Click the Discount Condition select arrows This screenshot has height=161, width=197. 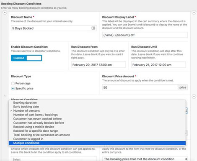(186, 111)
